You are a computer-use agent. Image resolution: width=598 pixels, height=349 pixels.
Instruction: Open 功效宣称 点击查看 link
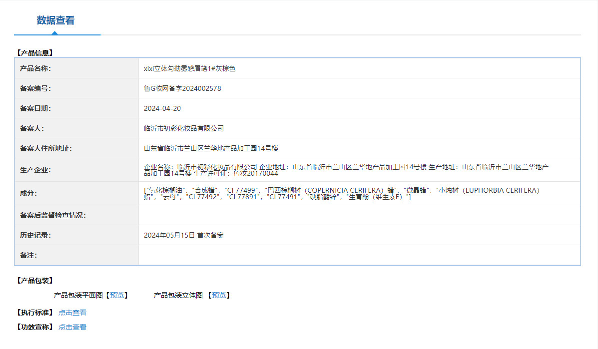point(72,328)
